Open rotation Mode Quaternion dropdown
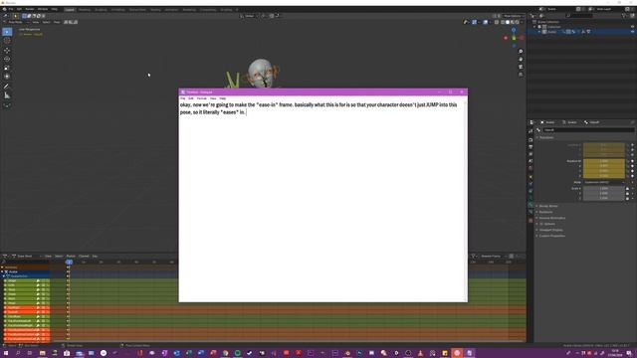 (604, 182)
